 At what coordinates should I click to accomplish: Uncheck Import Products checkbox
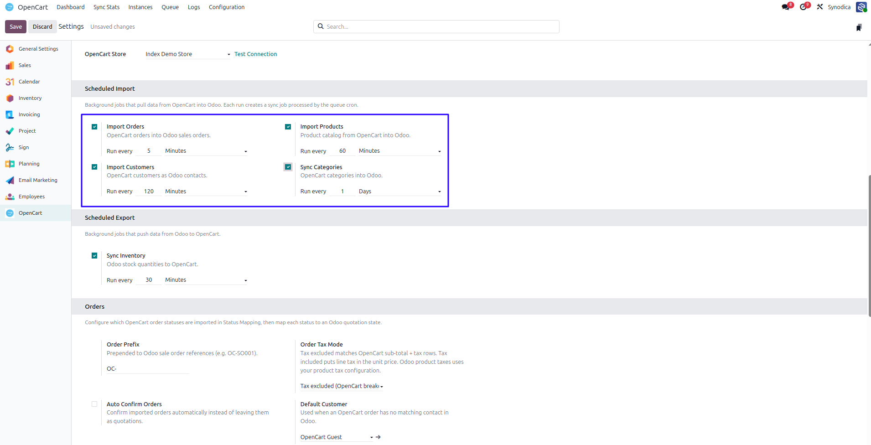(288, 127)
